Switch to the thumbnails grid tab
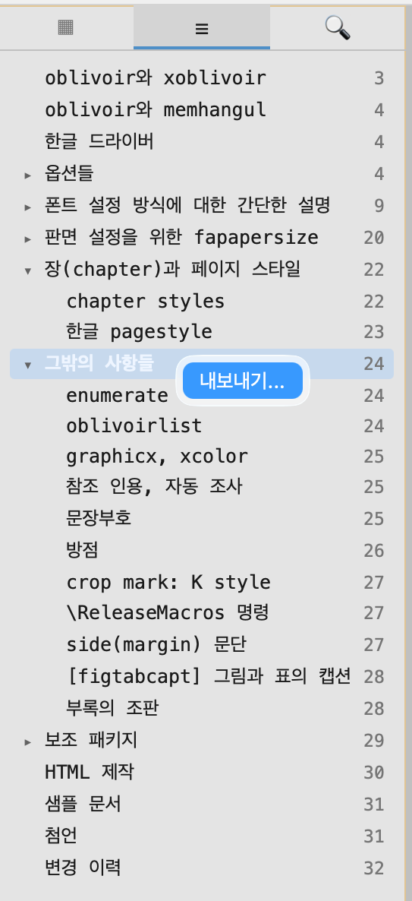The width and height of the screenshot is (412, 901). tap(66, 27)
